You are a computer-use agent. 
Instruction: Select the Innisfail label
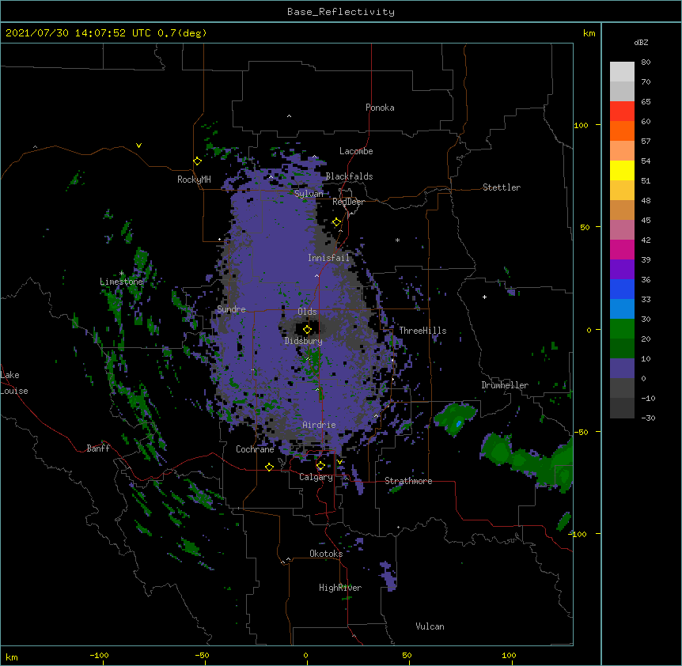[328, 258]
